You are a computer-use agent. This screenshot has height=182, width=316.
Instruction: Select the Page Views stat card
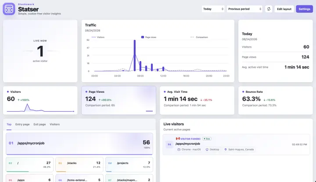point(118,101)
